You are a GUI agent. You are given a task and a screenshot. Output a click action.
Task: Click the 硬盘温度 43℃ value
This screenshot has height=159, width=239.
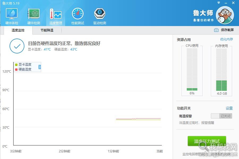[x=74, y=49]
